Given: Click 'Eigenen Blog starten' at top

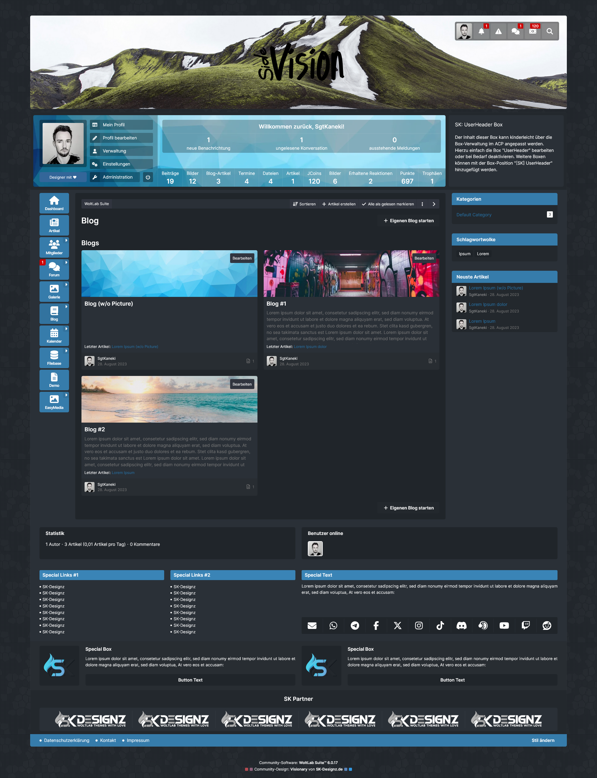Looking at the screenshot, I should [x=408, y=221].
